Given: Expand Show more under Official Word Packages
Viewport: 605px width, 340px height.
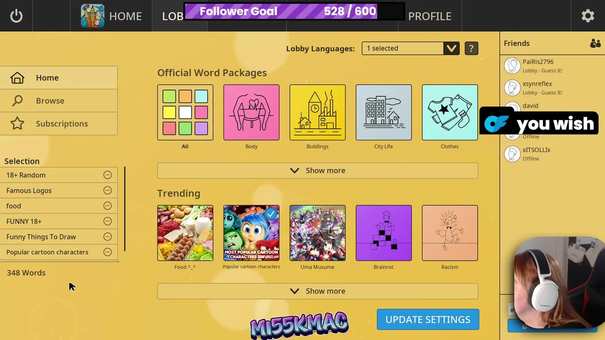Looking at the screenshot, I should pyautogui.click(x=318, y=170).
